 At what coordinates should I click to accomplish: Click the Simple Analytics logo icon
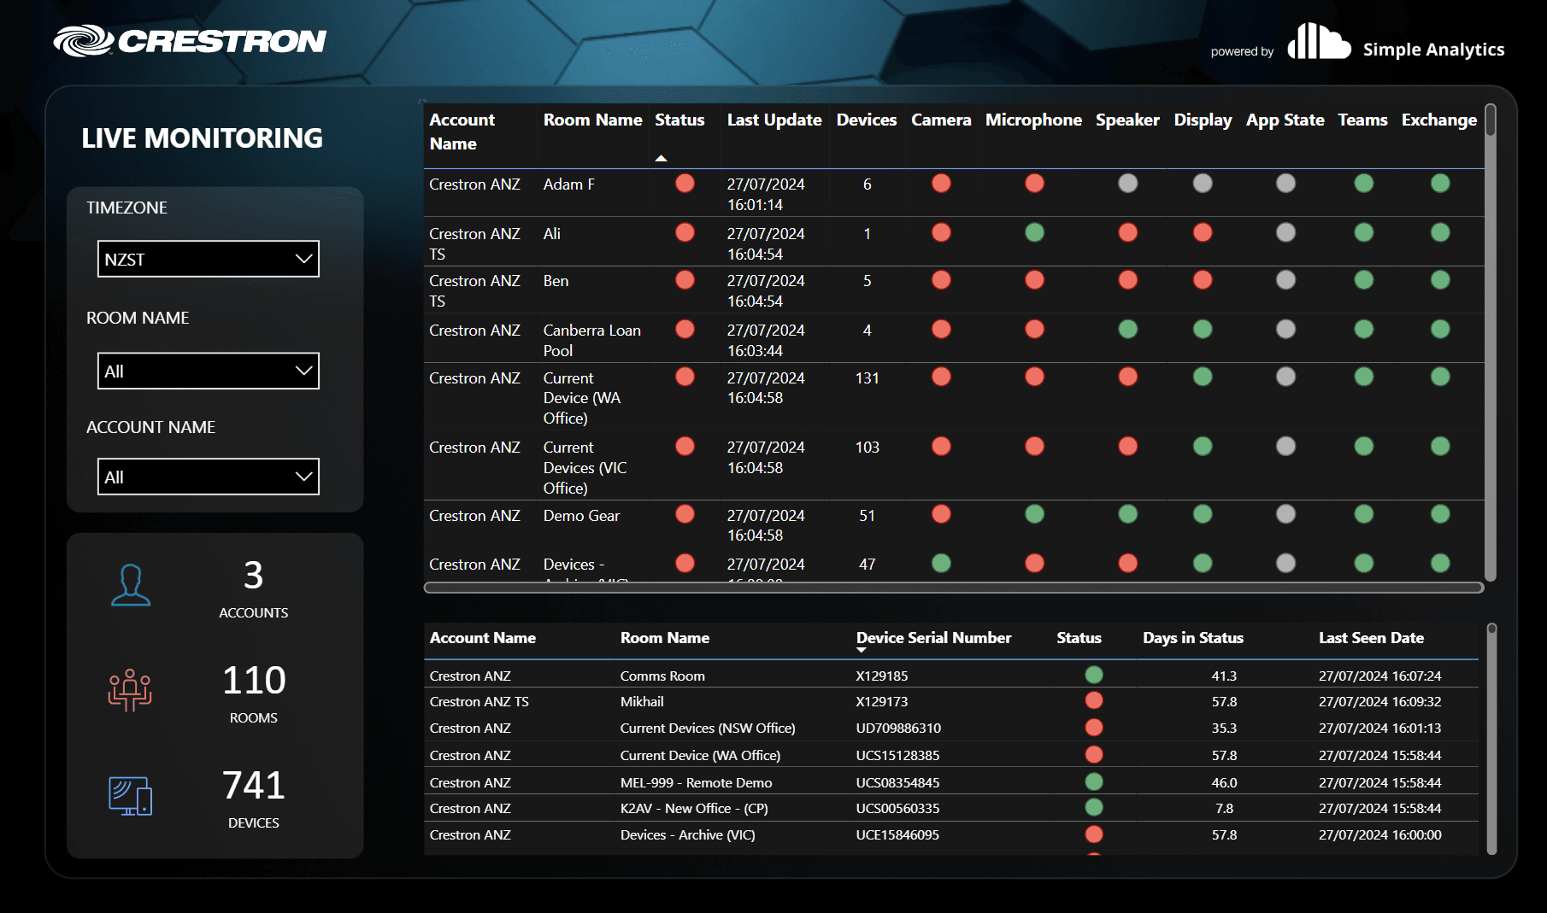tap(1319, 42)
